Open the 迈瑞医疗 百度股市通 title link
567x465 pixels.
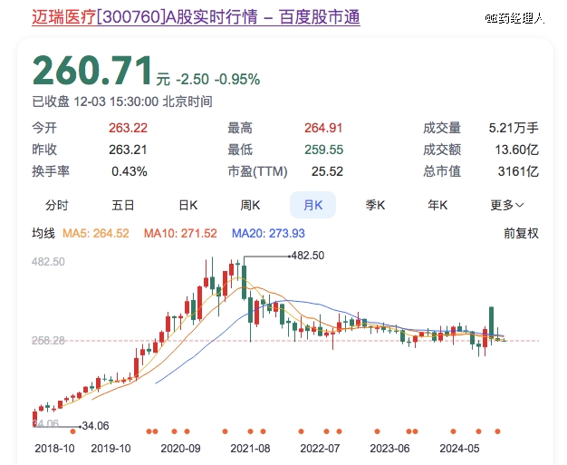click(x=196, y=17)
